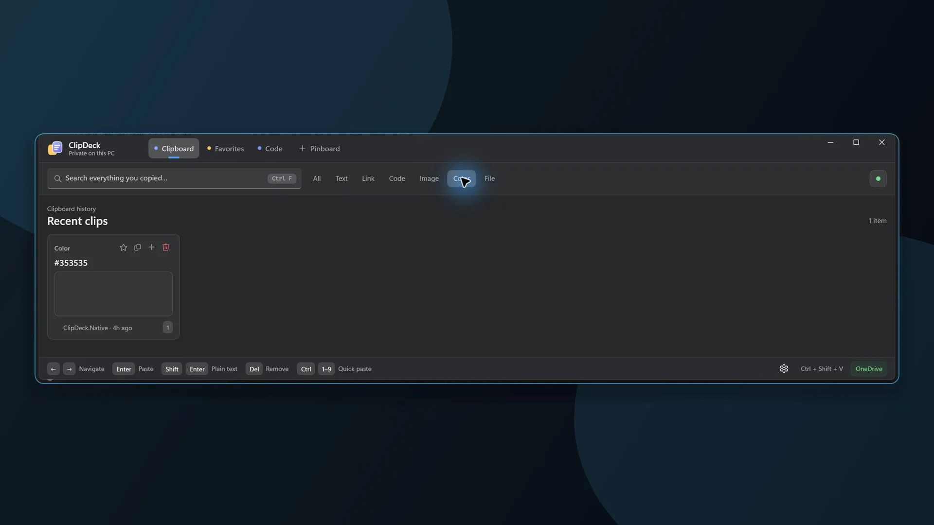
Task: Close the ClipDeck window
Action: pos(881,142)
